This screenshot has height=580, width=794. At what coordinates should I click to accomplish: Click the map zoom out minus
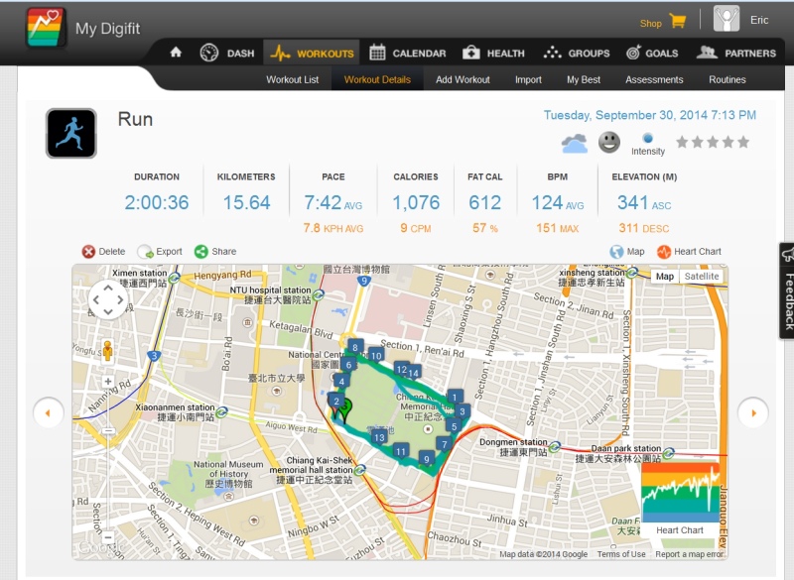[108, 537]
